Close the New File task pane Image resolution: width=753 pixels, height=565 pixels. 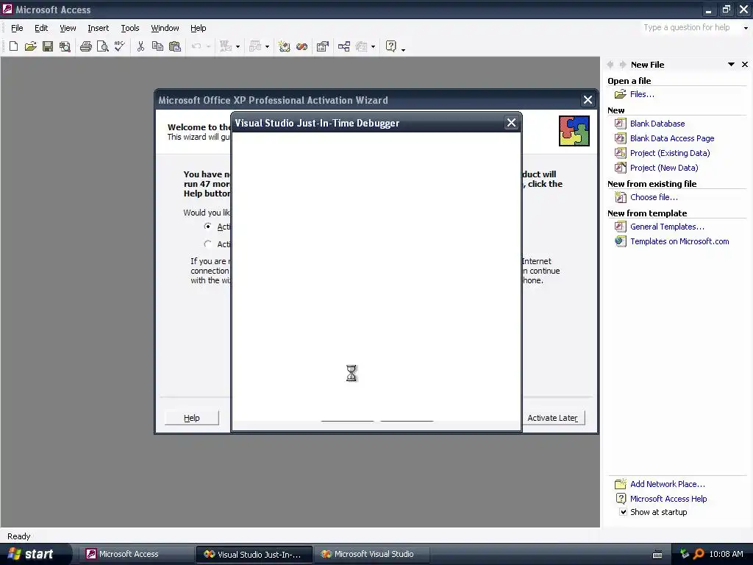(745, 65)
